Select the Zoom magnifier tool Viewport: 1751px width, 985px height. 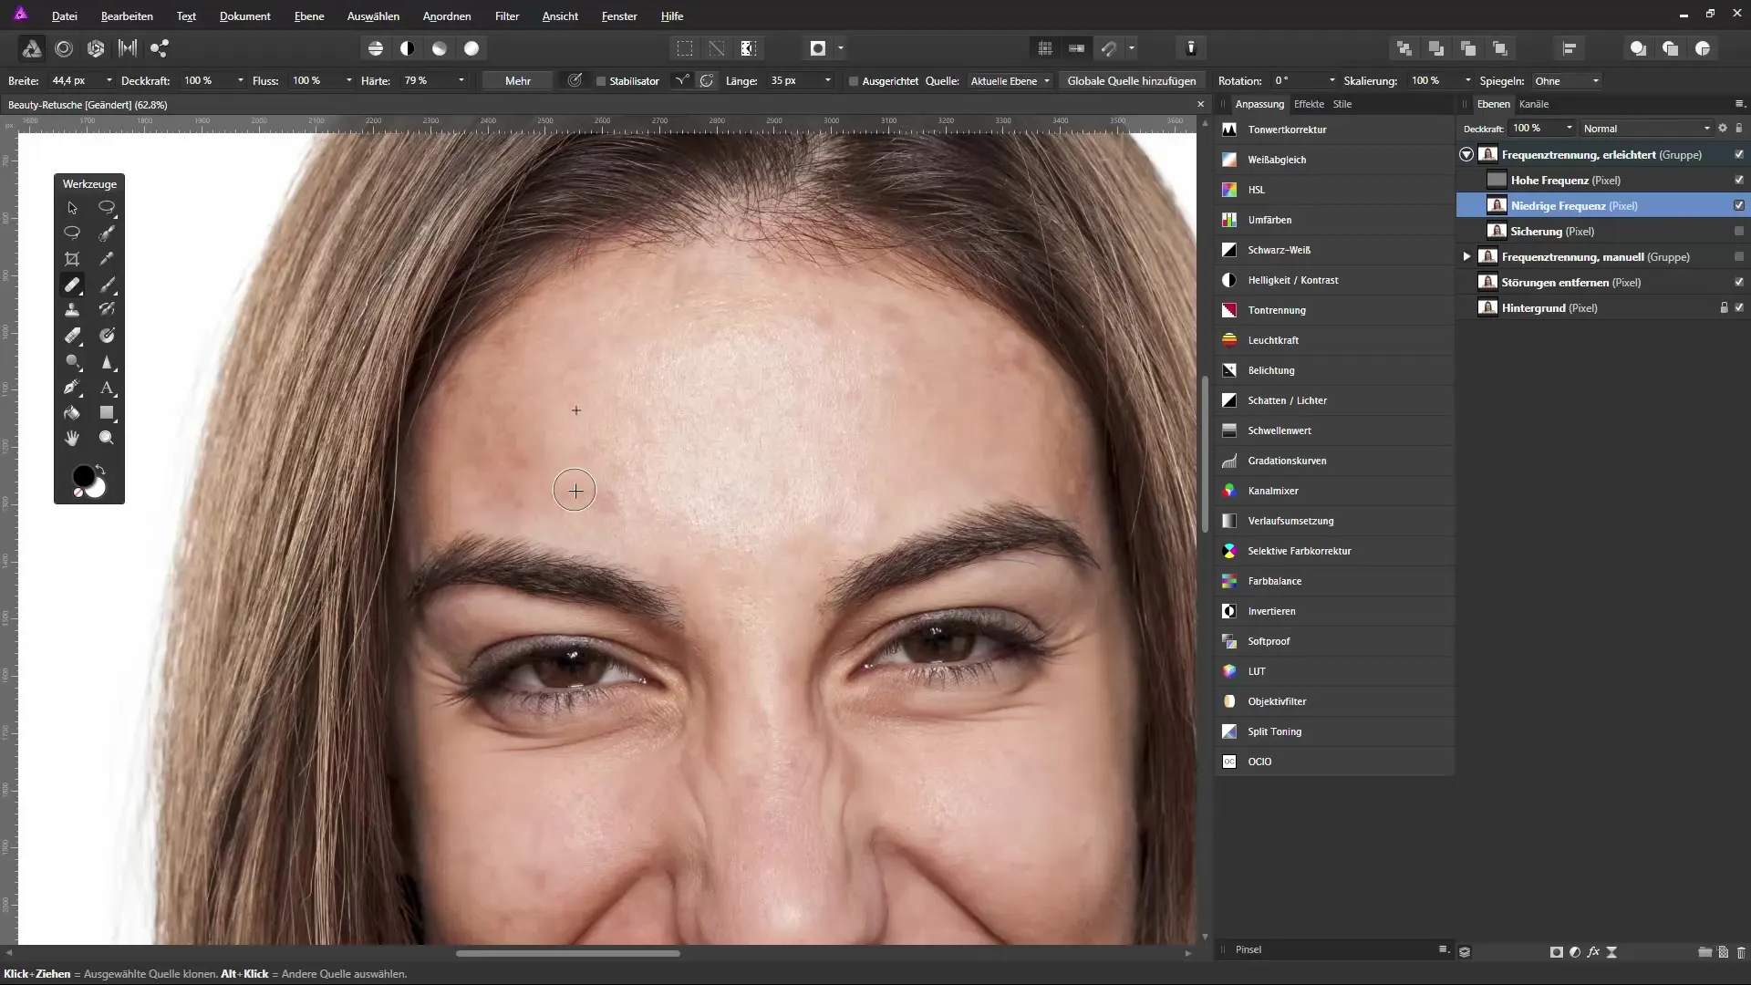pos(107,438)
